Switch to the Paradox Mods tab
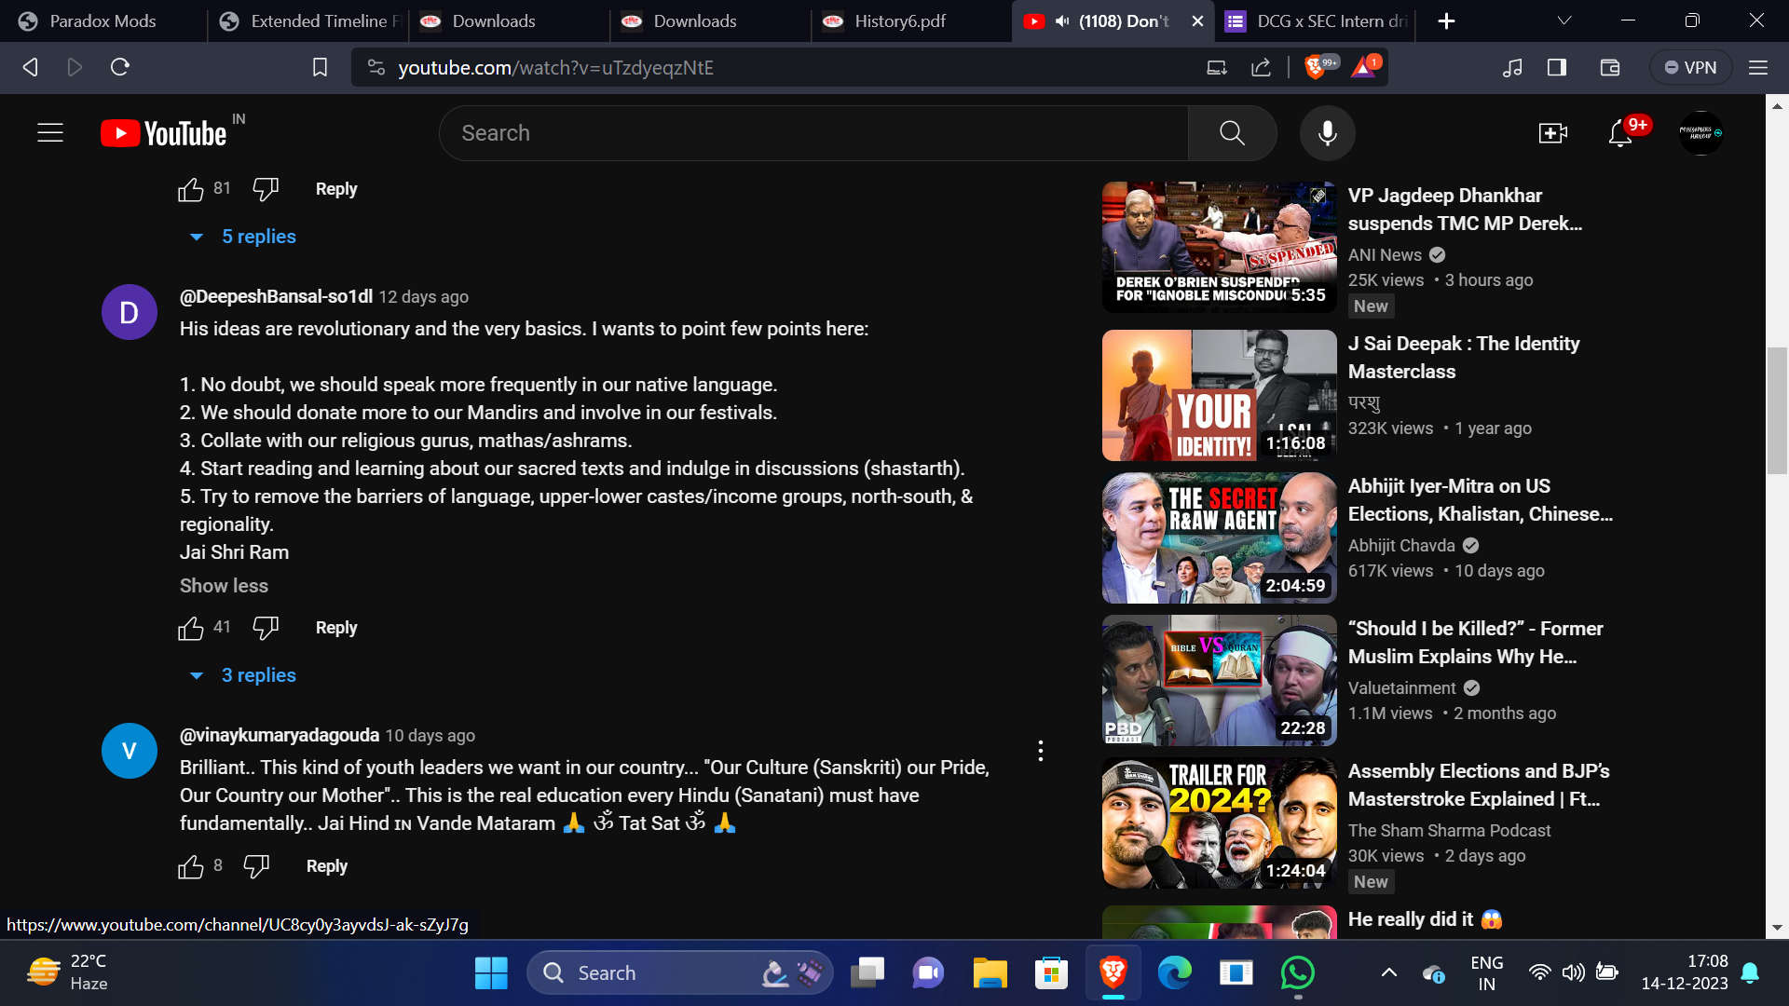 [102, 20]
